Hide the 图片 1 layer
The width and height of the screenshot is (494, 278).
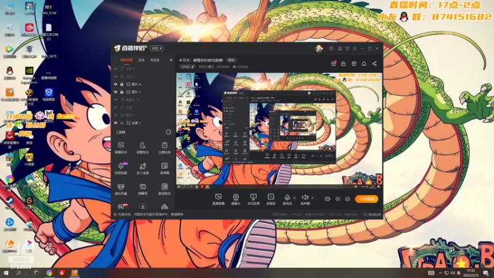115,92
